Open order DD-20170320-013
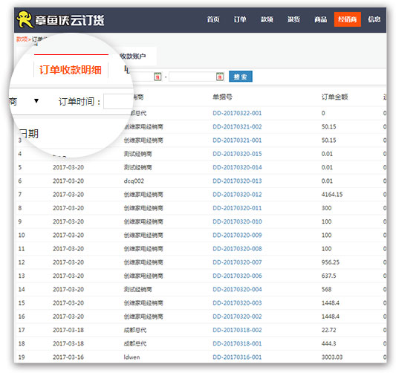This screenshot has height=373, width=396. tap(237, 181)
